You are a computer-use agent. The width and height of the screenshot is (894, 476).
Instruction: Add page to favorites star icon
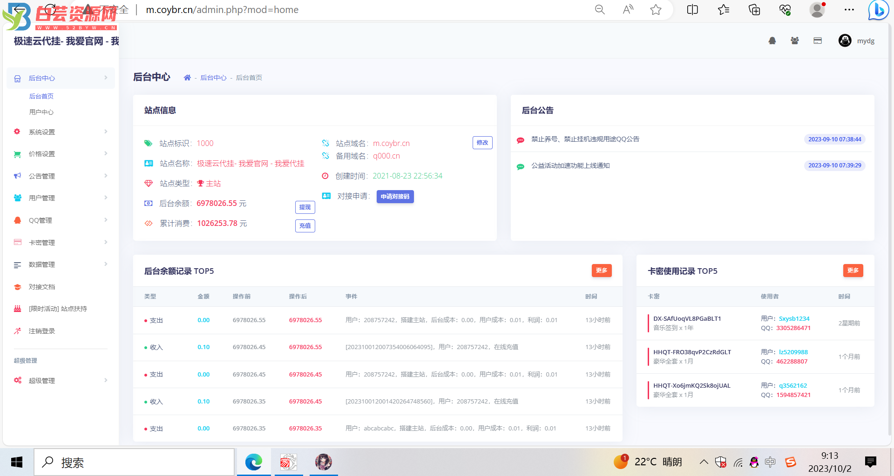click(x=656, y=10)
